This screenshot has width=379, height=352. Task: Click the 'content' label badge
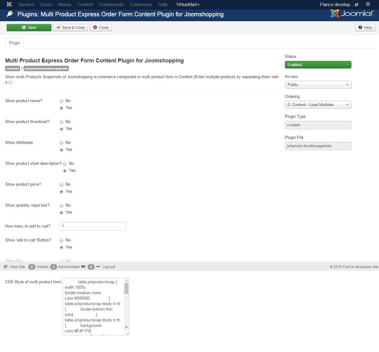click(x=12, y=68)
